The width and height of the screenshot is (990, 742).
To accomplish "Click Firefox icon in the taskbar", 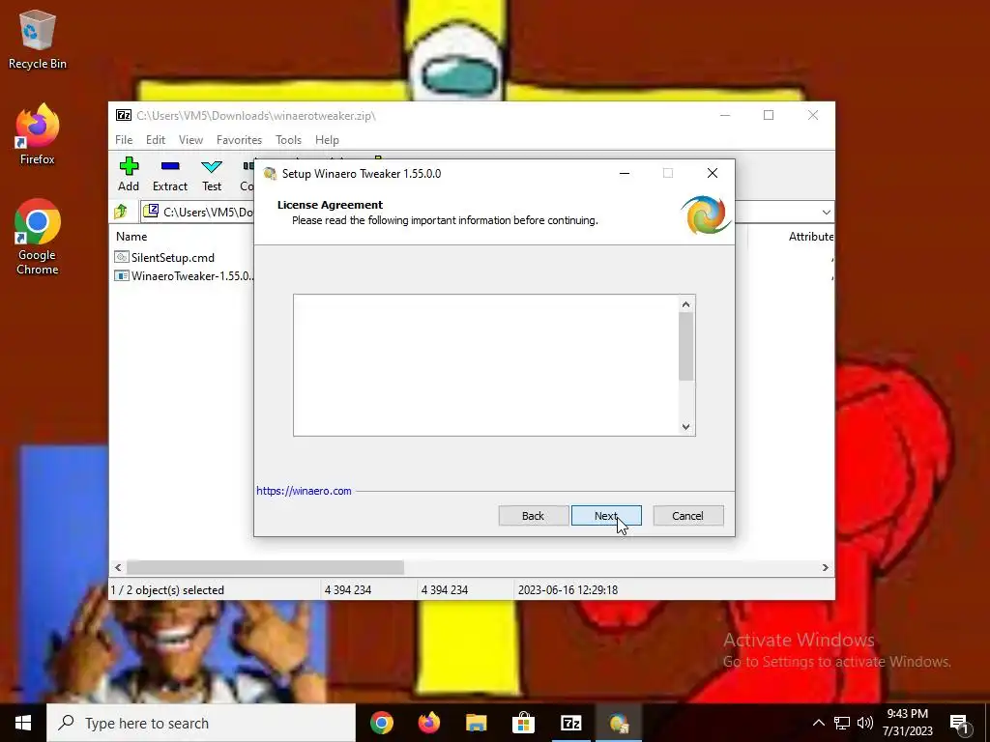I will pos(429,723).
